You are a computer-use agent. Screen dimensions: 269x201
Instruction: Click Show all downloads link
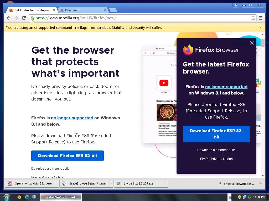click(239, 184)
